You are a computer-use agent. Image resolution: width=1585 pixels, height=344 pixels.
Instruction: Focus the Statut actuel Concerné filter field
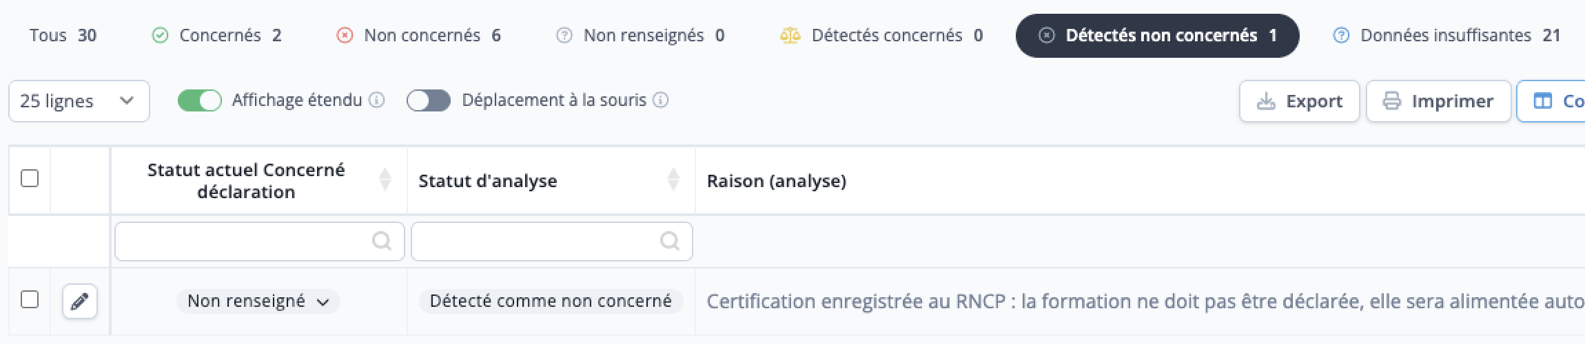[x=259, y=241]
